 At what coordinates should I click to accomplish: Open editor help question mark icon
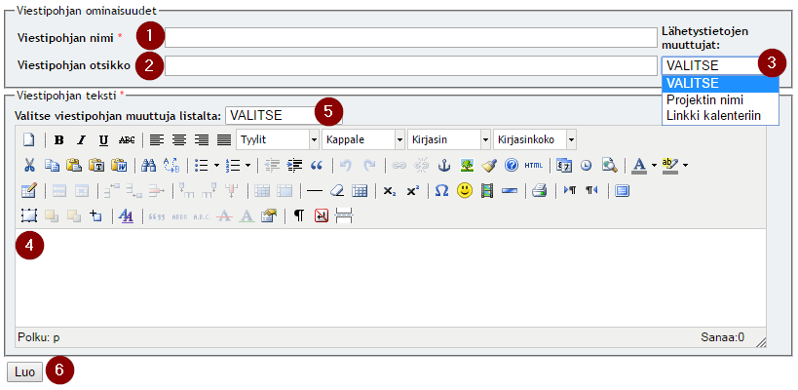[x=512, y=165]
